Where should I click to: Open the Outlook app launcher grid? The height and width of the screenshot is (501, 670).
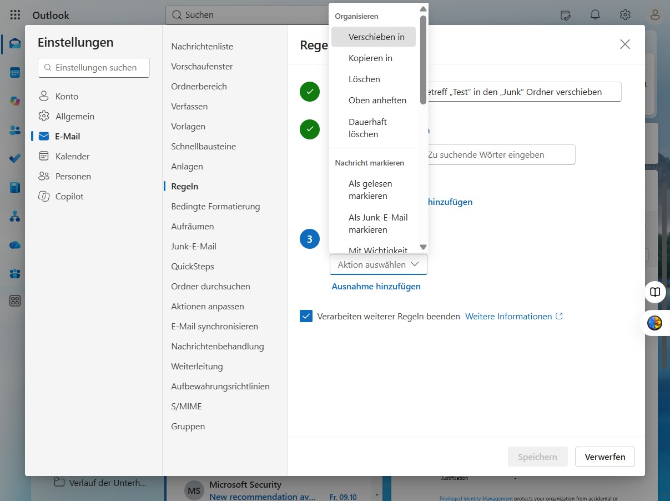click(15, 15)
